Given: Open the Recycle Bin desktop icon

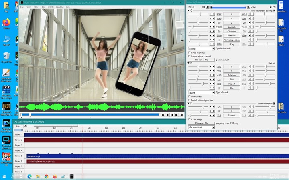Looking at the screenshot, I should point(6,57).
